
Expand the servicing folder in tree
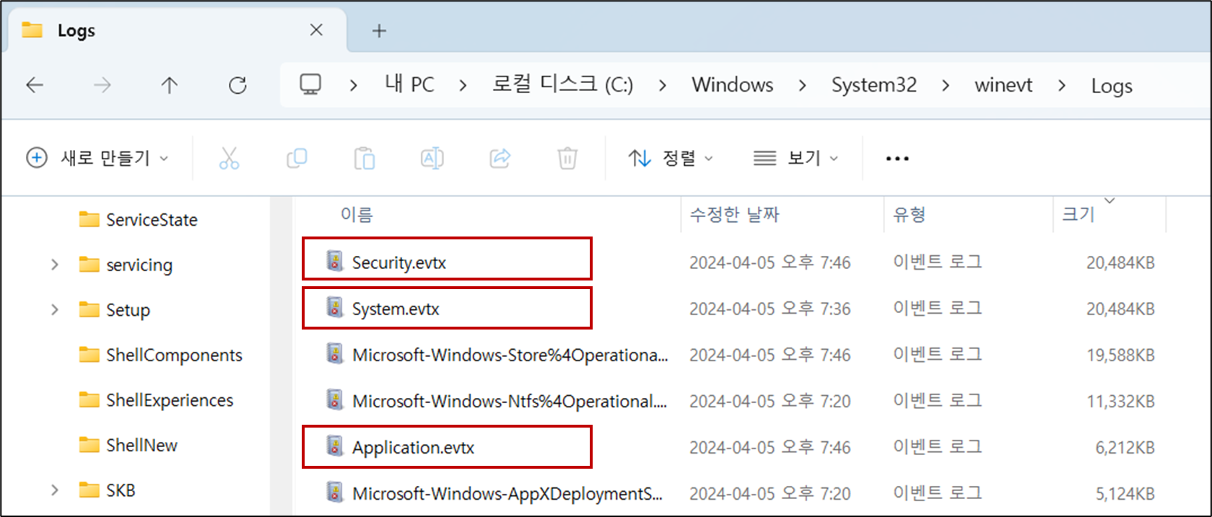tap(55, 265)
